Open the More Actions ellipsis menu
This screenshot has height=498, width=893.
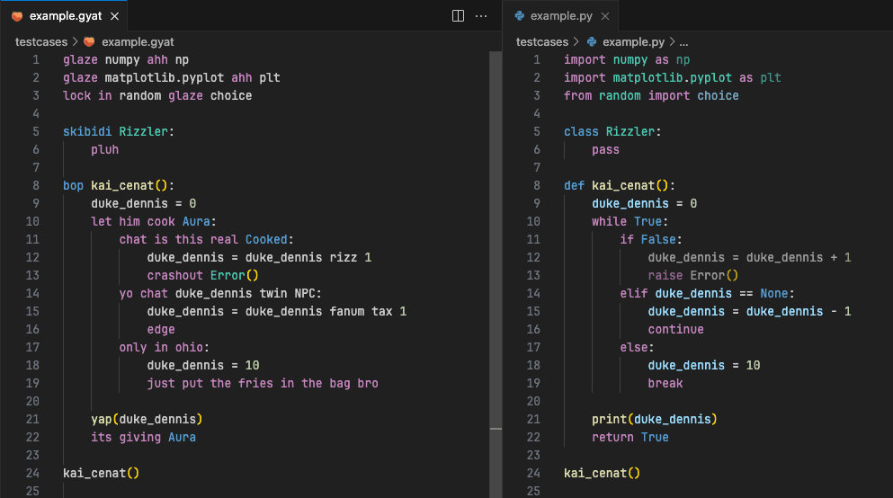pos(481,16)
